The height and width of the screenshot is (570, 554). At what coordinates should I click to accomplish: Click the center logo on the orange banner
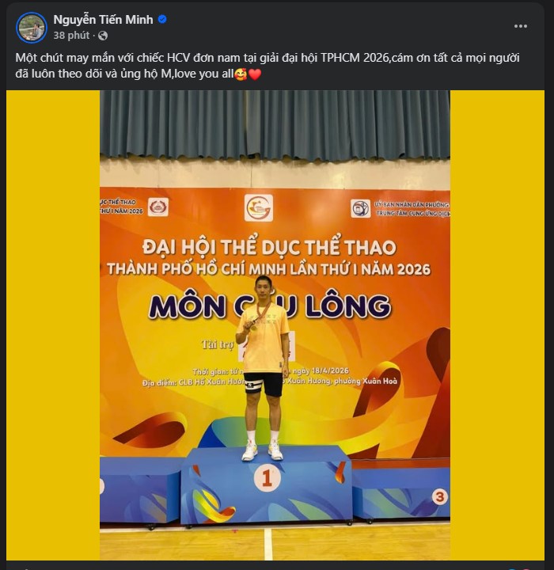pyautogui.click(x=259, y=208)
